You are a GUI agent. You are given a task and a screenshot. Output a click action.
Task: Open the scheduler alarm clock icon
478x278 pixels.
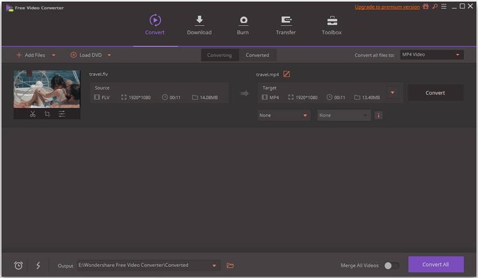coord(19,266)
